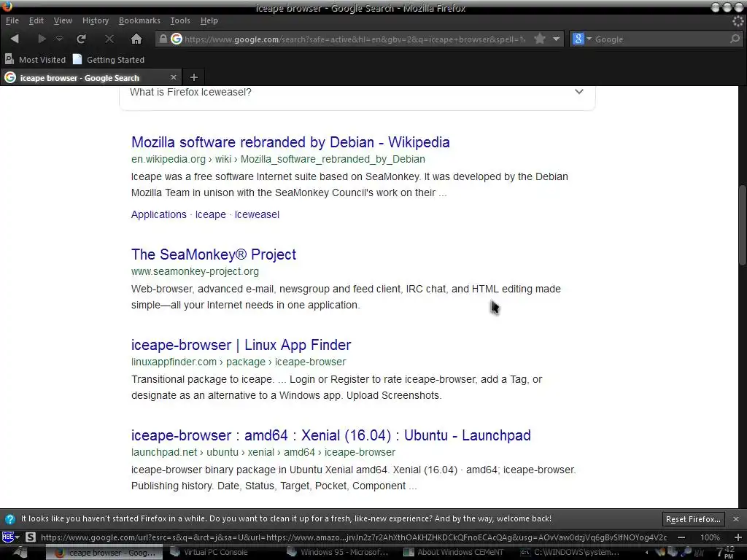Open a new tab with the plus button
This screenshot has height=560, width=747.
(x=194, y=77)
